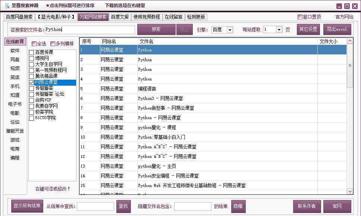Choose the 电影 category

click(x=15, y=113)
